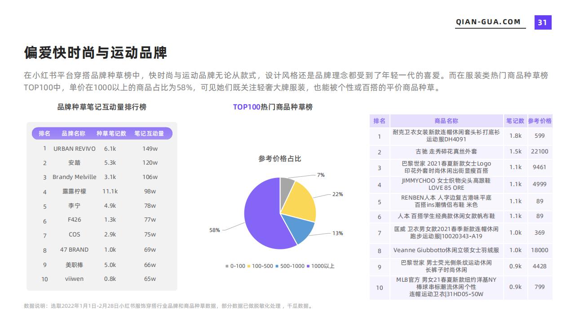Click the 18000 price cell
Image resolution: width=575 pixels, height=323 pixels.
click(540, 250)
